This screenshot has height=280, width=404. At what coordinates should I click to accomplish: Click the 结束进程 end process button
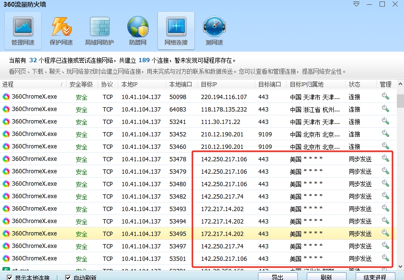pos(375,277)
